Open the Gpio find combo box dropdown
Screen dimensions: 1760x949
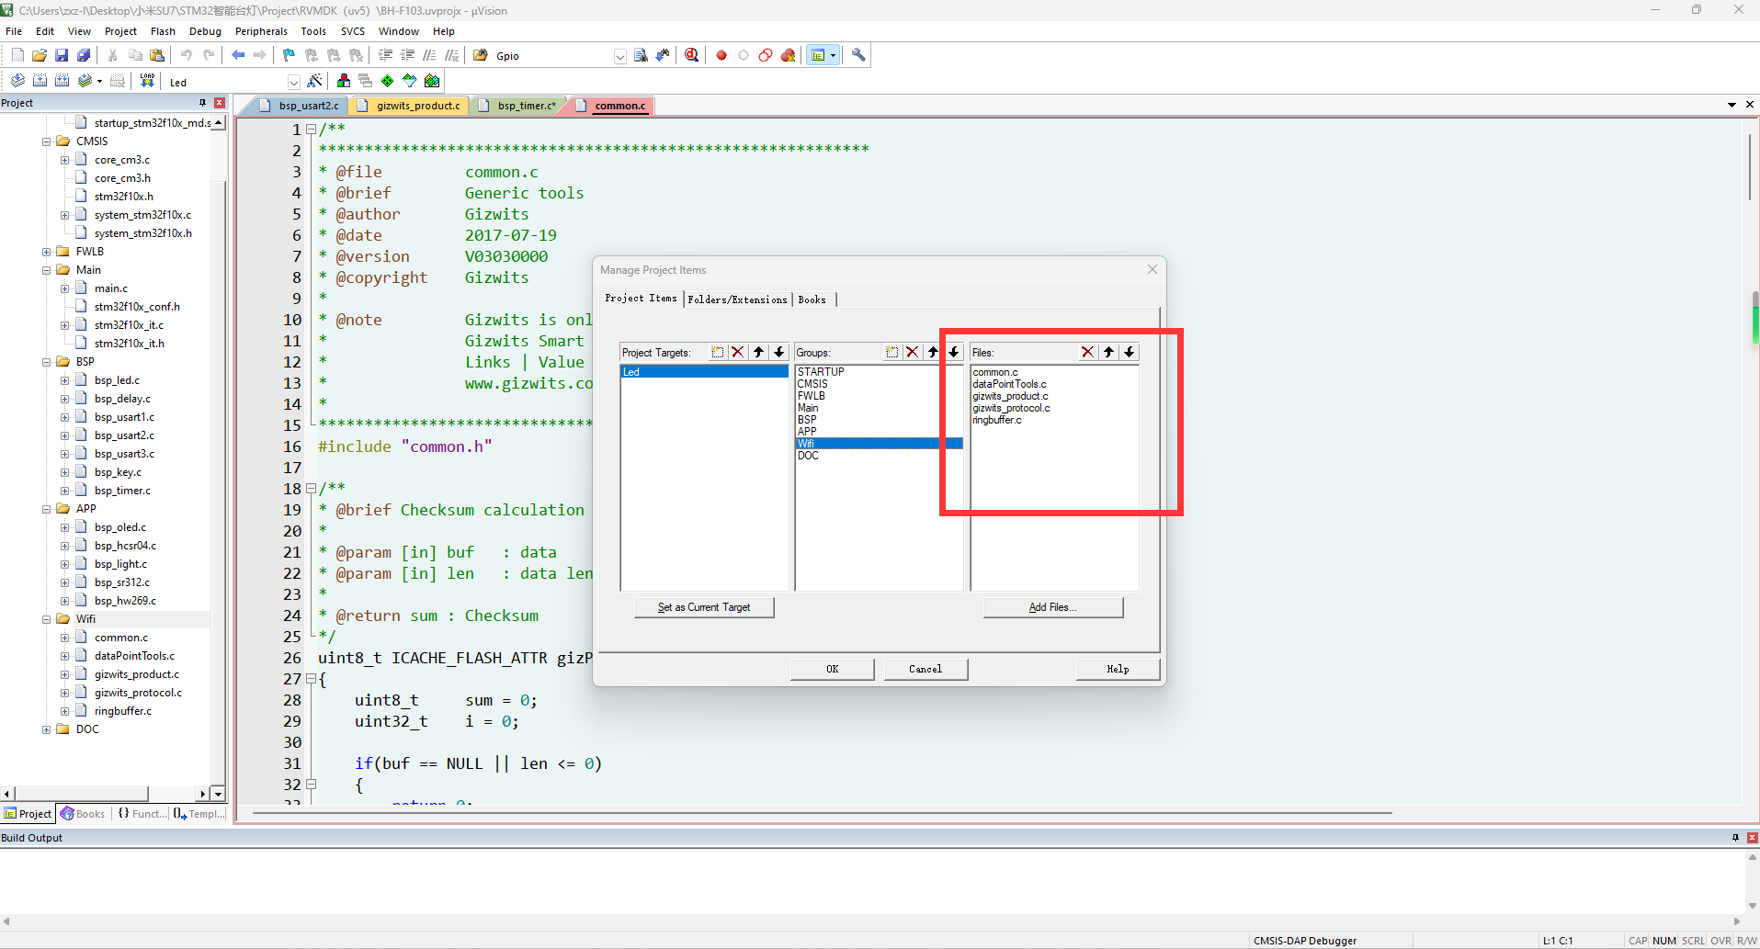pyautogui.click(x=619, y=56)
